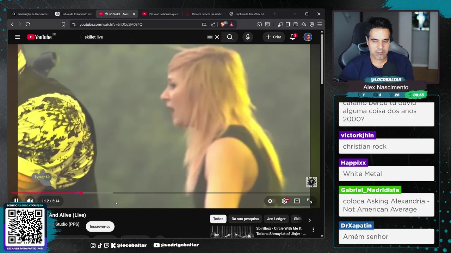Switch to theater mode

pyautogui.click(x=297, y=201)
